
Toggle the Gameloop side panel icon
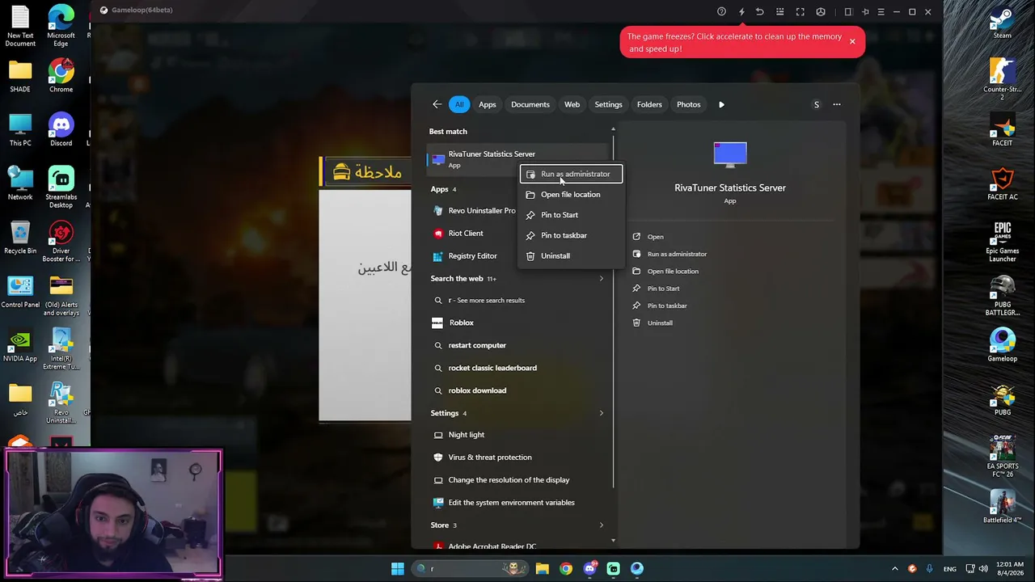(x=848, y=12)
